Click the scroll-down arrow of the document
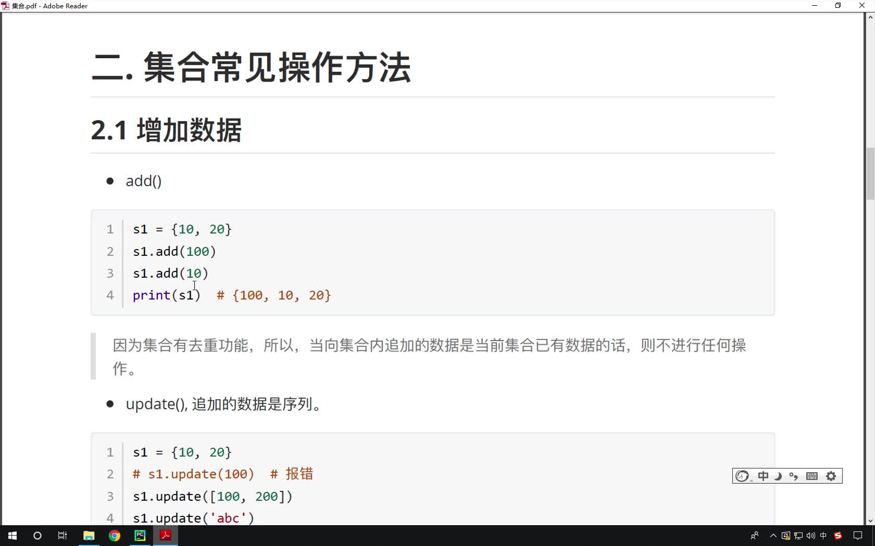Image resolution: width=875 pixels, height=546 pixels. (x=870, y=521)
